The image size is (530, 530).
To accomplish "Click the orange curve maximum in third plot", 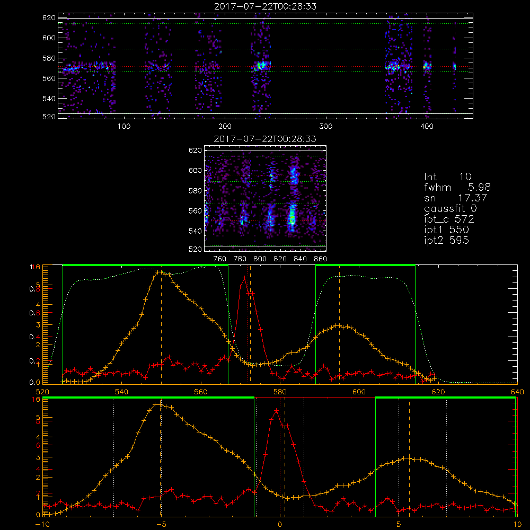I will click(x=159, y=272).
